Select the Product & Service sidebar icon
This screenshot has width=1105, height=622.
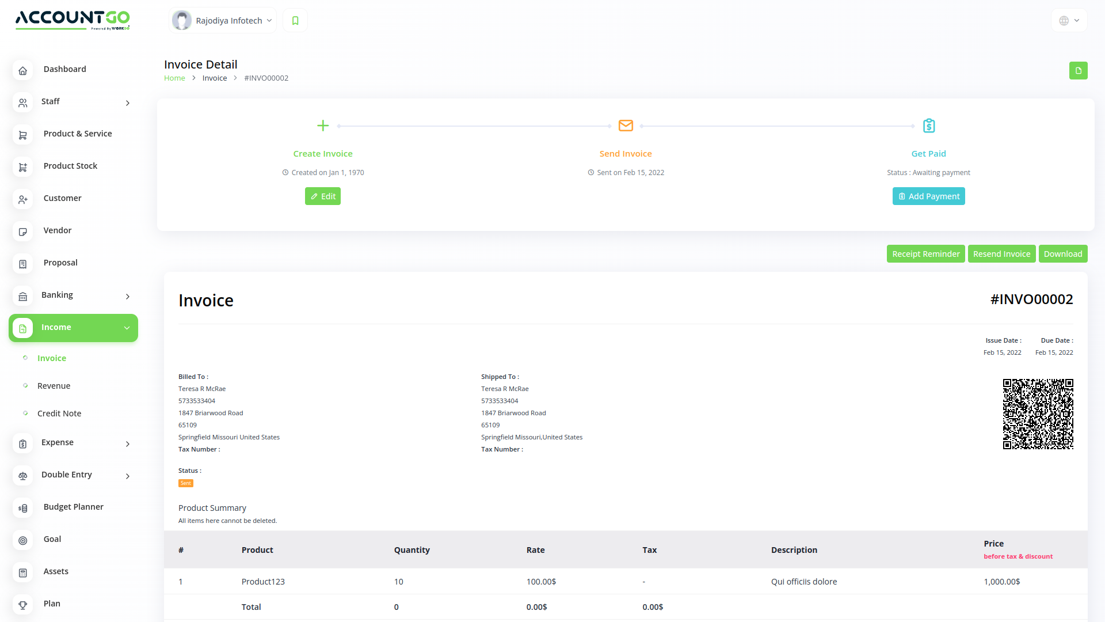click(x=23, y=134)
